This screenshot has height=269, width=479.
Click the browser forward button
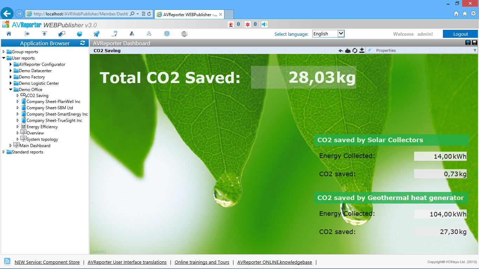tap(19, 14)
